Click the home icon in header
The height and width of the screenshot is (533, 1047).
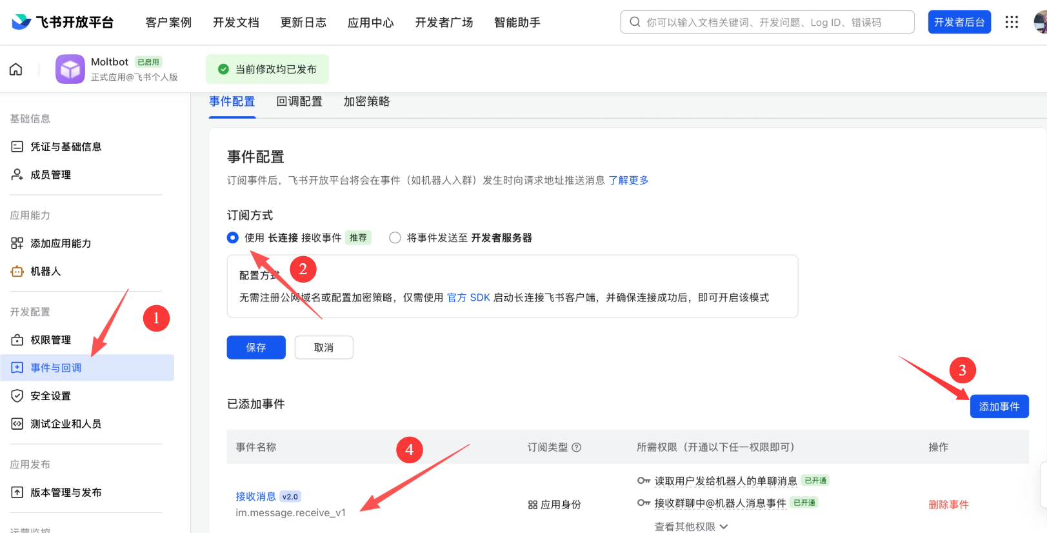pyautogui.click(x=16, y=69)
